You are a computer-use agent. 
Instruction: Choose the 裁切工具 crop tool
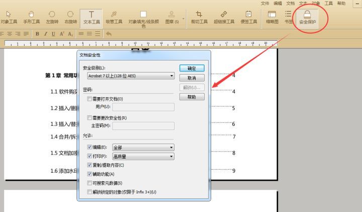pos(199,17)
